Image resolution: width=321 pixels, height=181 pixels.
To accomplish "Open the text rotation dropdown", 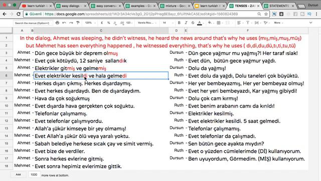I will coord(266,23).
